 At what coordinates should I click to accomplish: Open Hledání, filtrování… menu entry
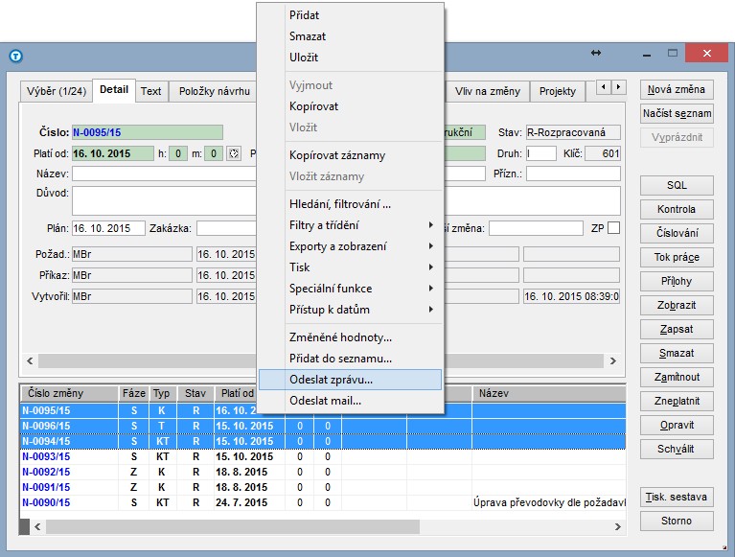pos(350,204)
